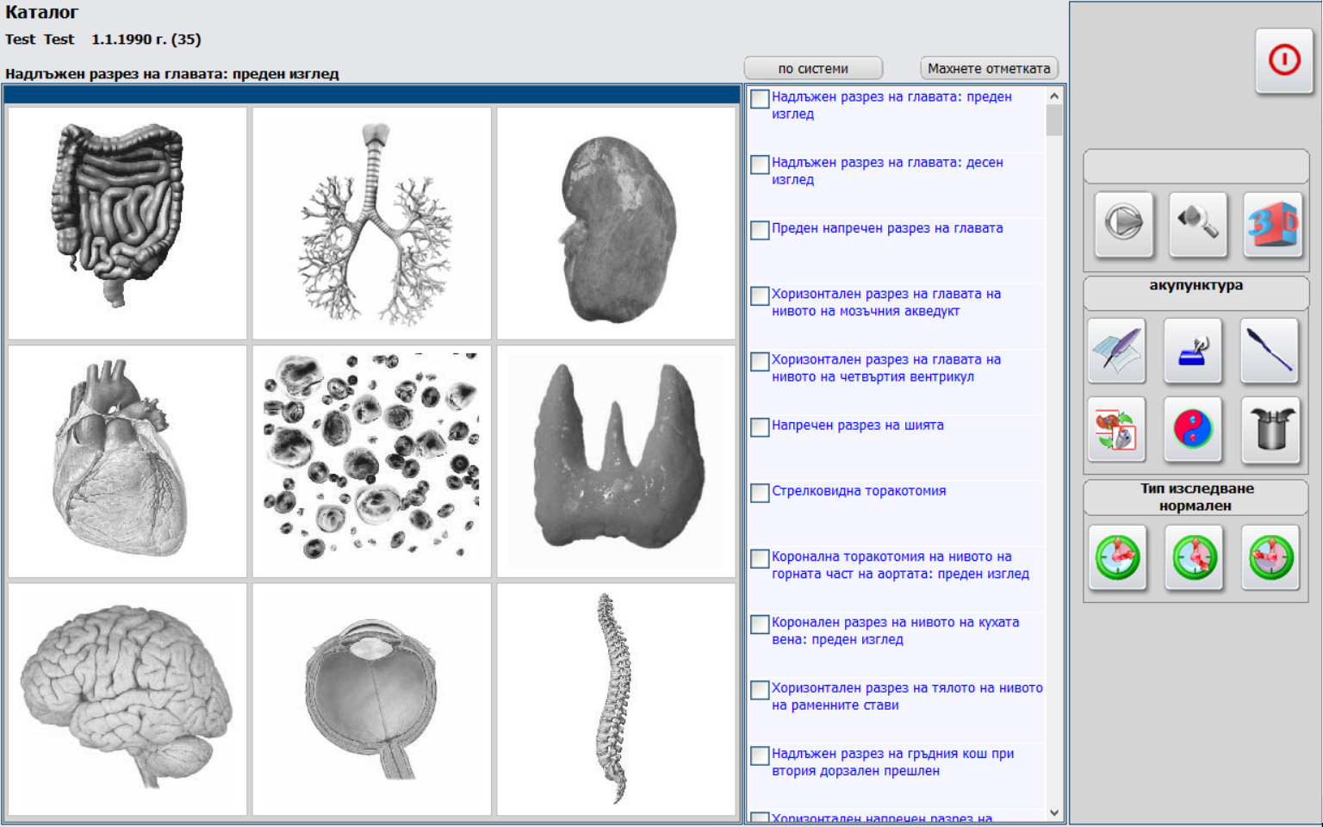
Task: Check 'Надлъжен разрез на гръдния кош' box
Action: (760, 755)
